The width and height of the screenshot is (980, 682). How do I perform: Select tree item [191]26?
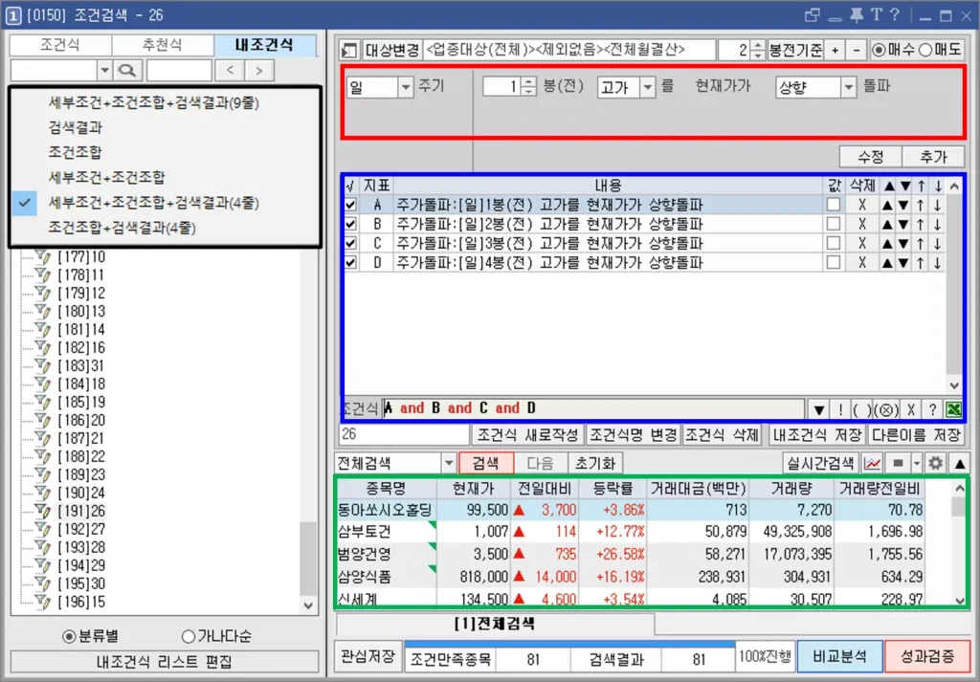[x=82, y=511]
